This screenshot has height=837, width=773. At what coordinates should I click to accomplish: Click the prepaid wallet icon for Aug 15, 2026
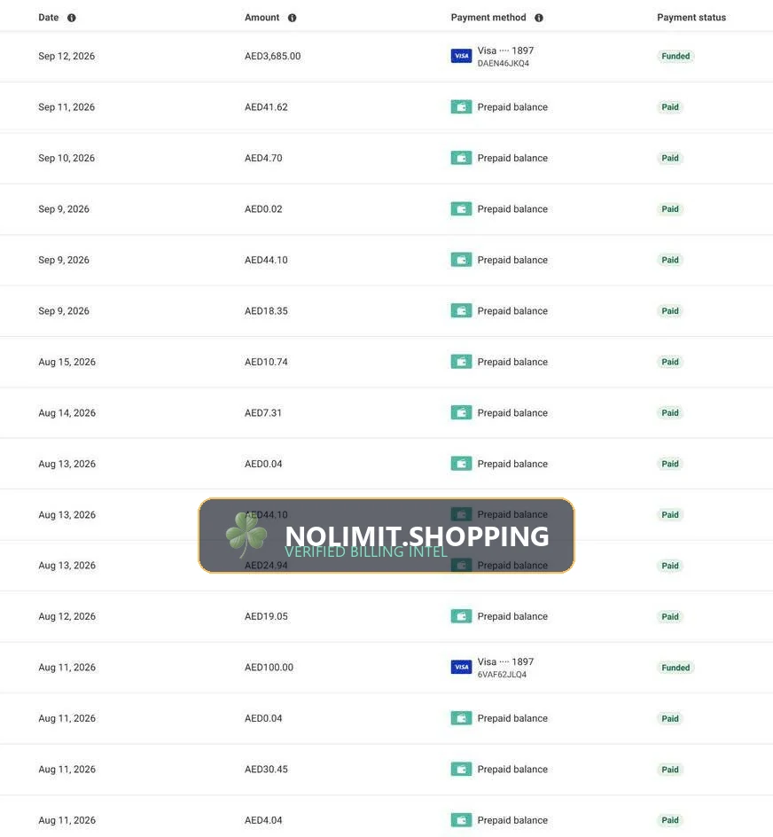pyautogui.click(x=461, y=362)
